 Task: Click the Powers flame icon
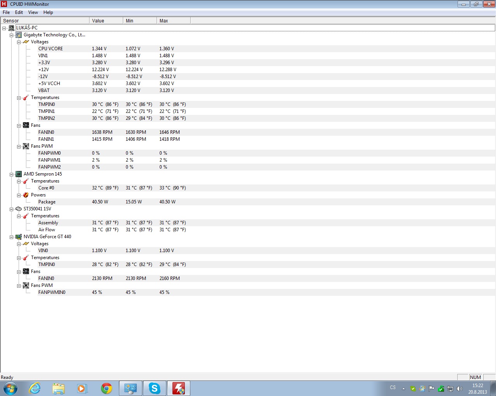[x=26, y=195]
